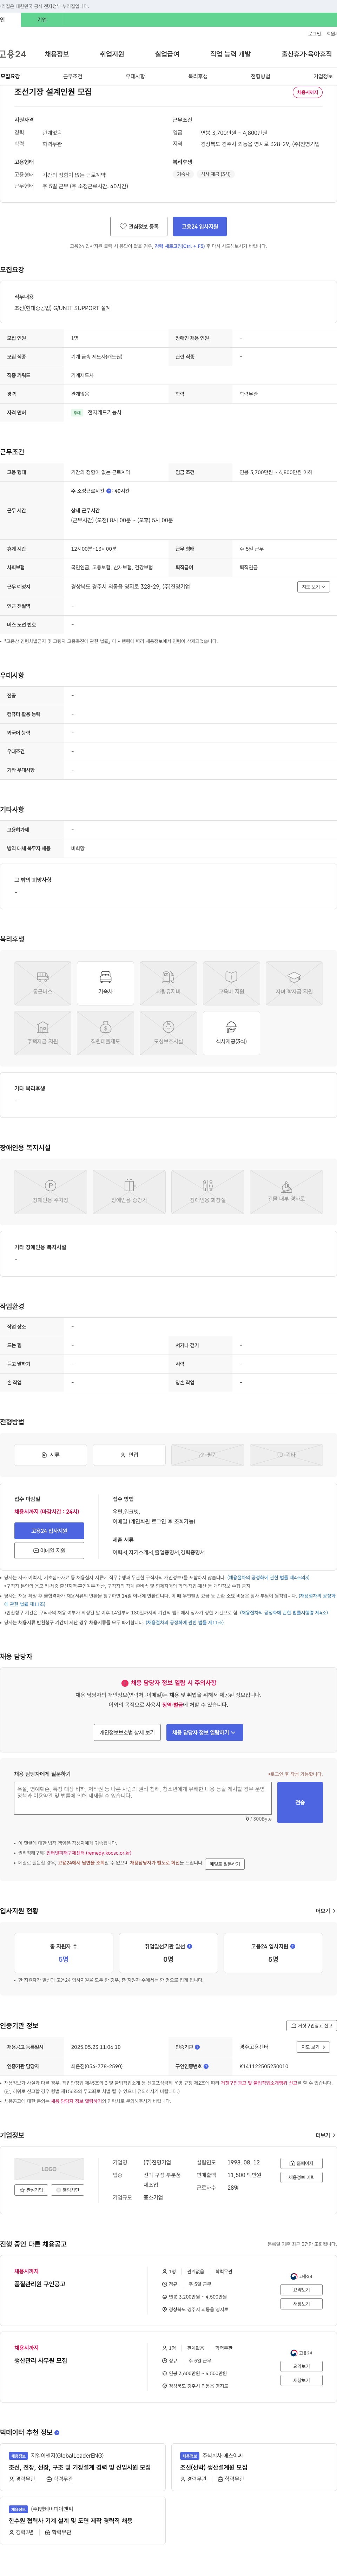Click the 장애인용 승강기 facility icon

129,1192
